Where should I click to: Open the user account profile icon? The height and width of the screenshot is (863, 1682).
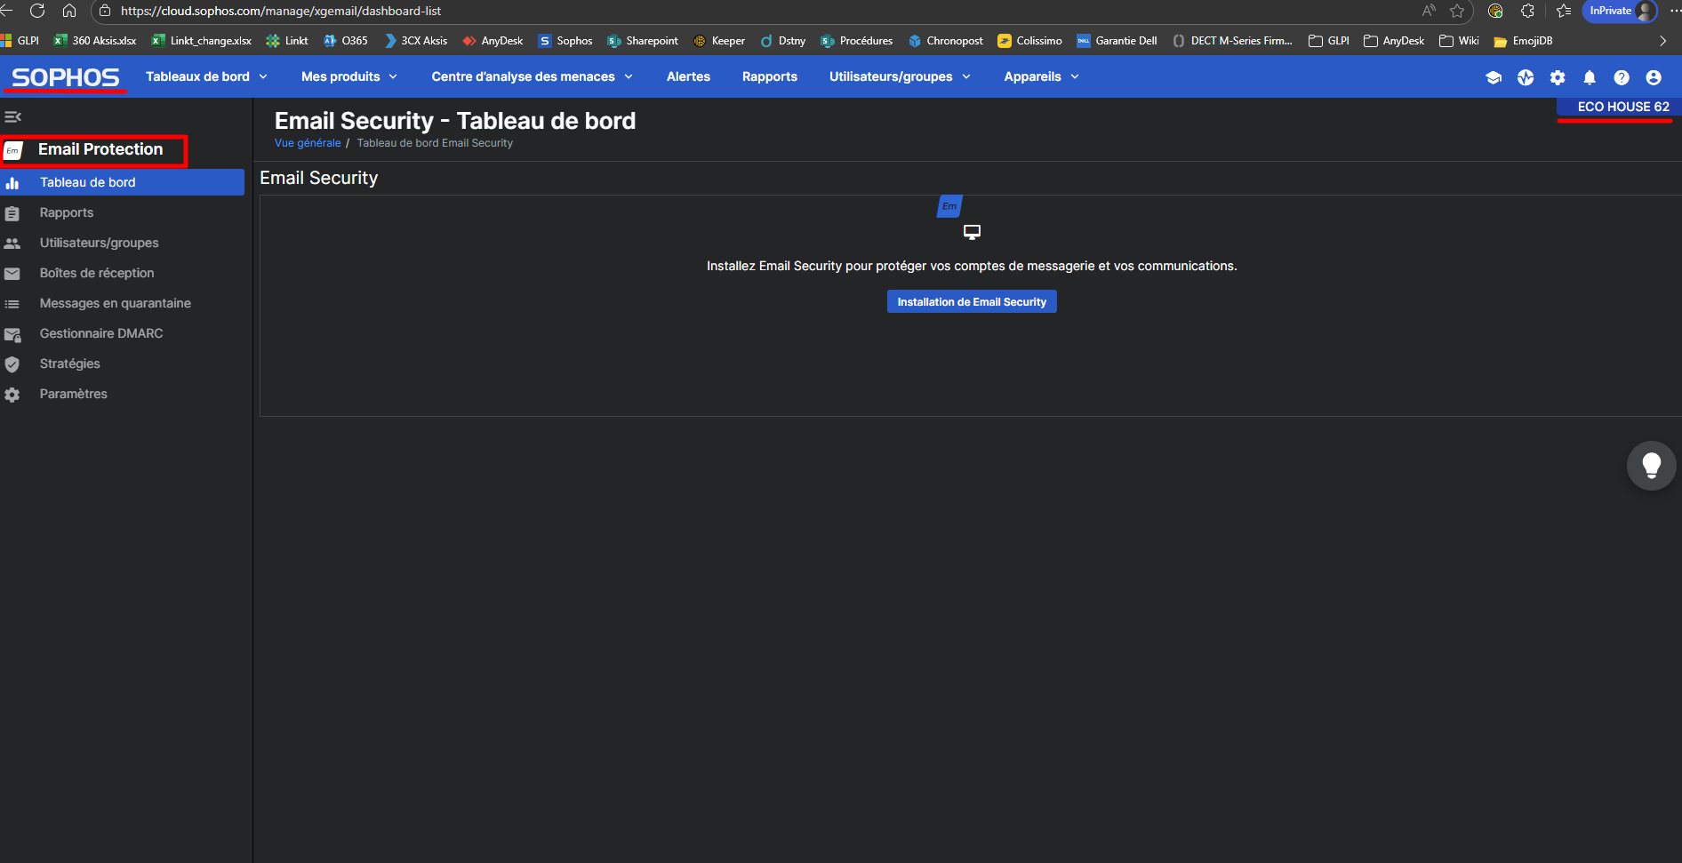(1654, 77)
